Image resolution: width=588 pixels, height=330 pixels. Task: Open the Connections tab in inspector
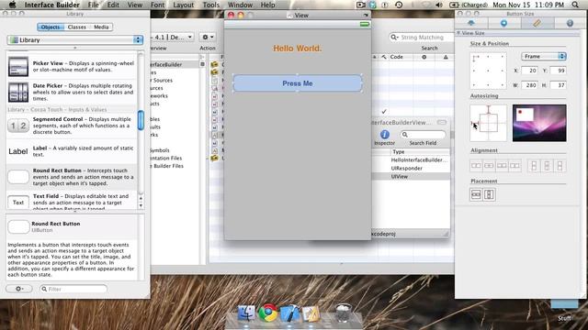click(x=504, y=23)
